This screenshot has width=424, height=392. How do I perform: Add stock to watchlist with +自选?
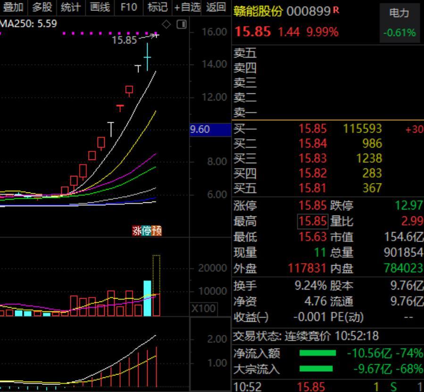[x=187, y=7]
